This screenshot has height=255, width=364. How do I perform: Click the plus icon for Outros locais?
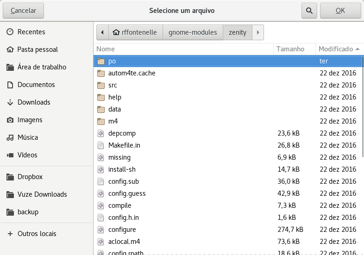tap(10, 234)
